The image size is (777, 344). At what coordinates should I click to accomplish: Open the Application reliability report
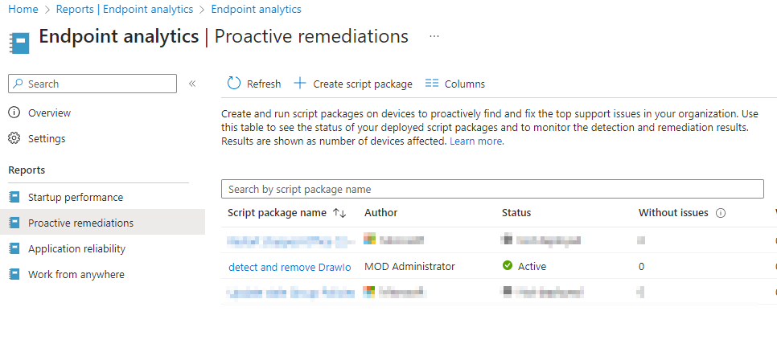click(x=76, y=248)
